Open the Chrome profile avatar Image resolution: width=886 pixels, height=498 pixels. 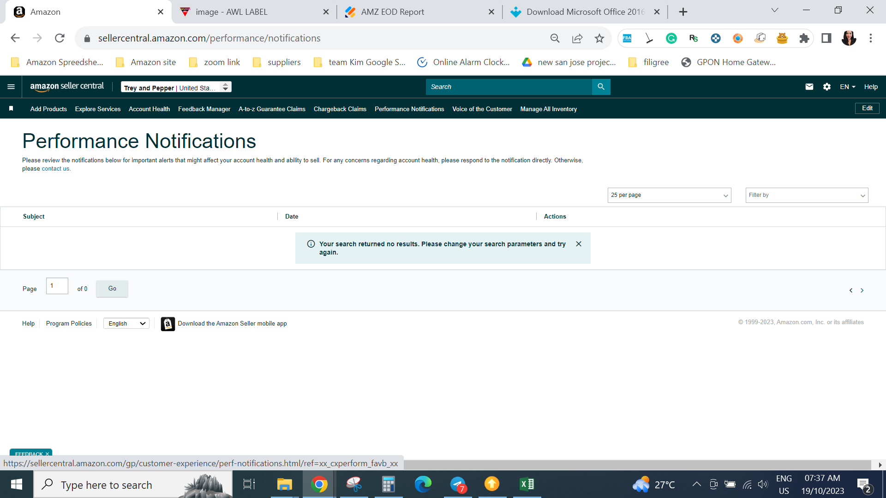pyautogui.click(x=849, y=38)
